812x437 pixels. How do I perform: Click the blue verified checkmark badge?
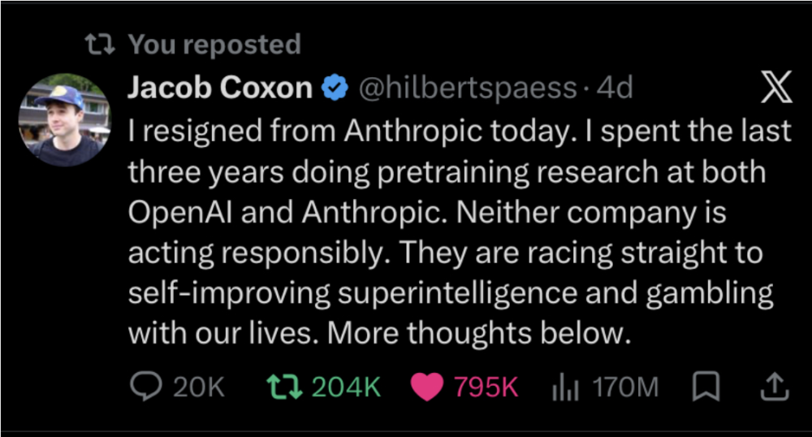335,87
